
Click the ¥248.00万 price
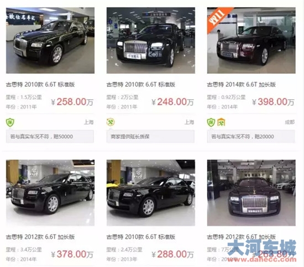[172, 102]
